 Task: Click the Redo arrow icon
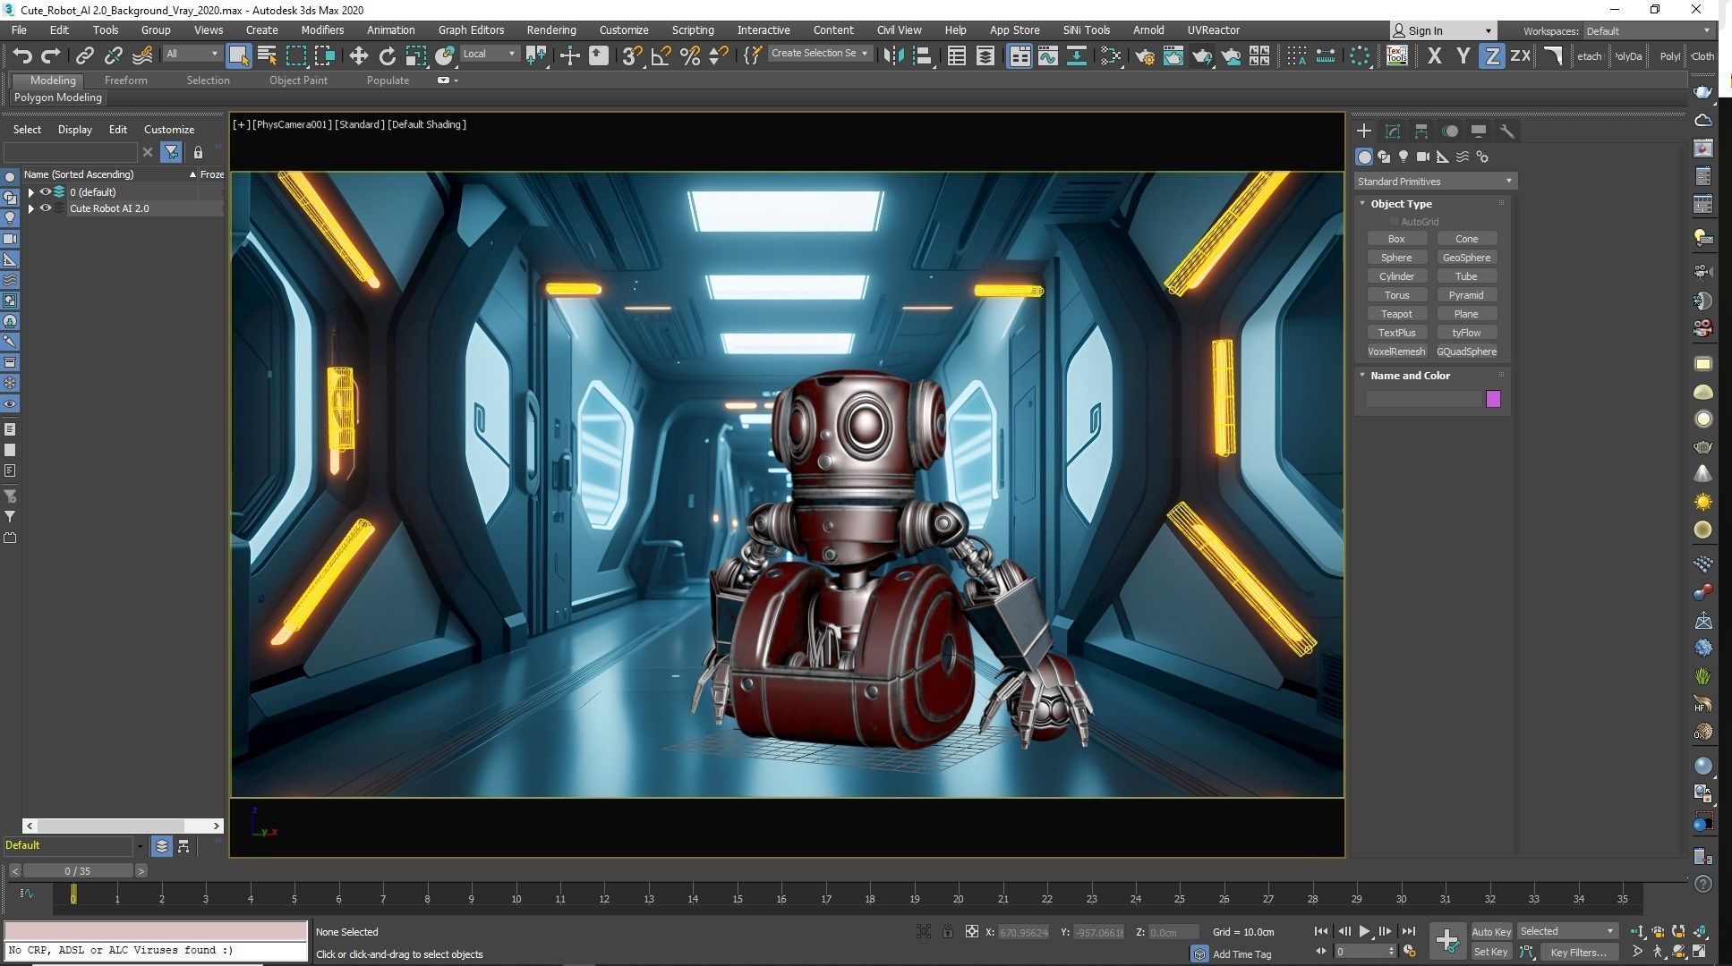51,56
